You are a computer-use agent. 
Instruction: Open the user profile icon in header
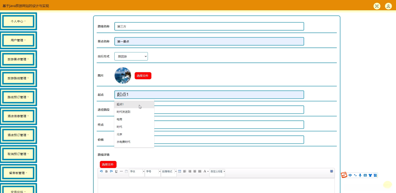[x=388, y=6]
